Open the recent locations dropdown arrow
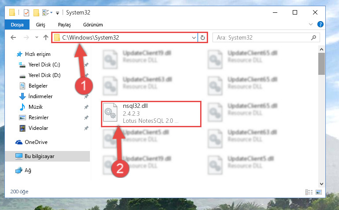339x210 pixels. [37, 37]
